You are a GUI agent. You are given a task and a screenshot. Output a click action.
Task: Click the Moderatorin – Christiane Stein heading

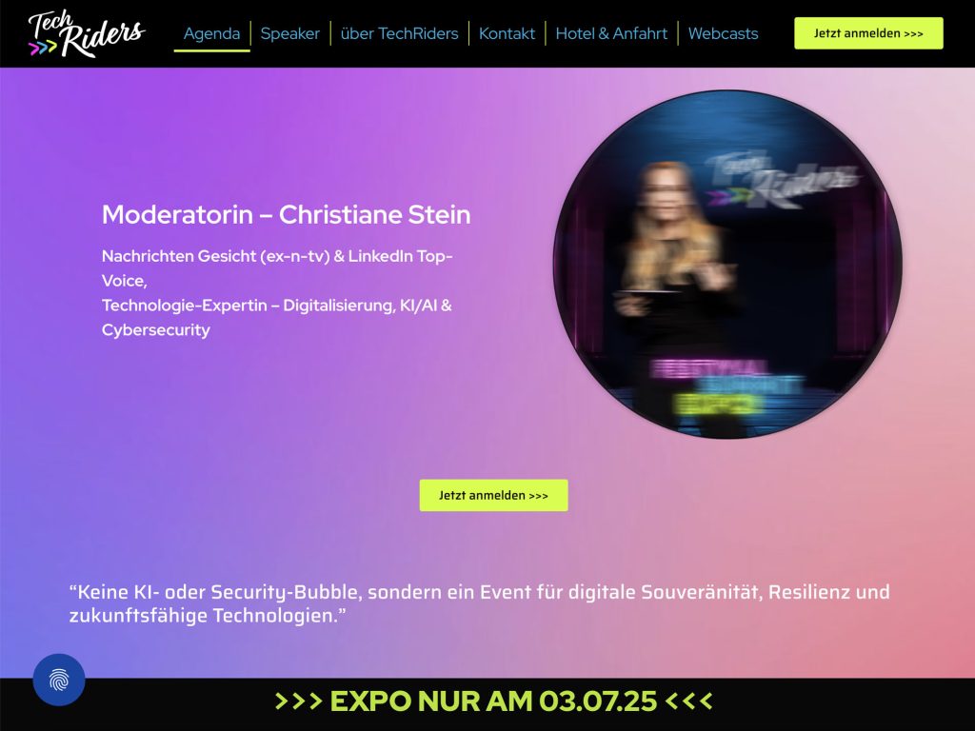[286, 214]
